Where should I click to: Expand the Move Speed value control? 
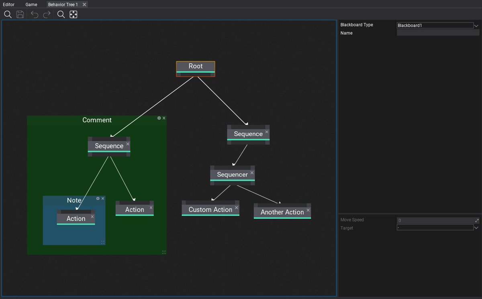[476, 220]
